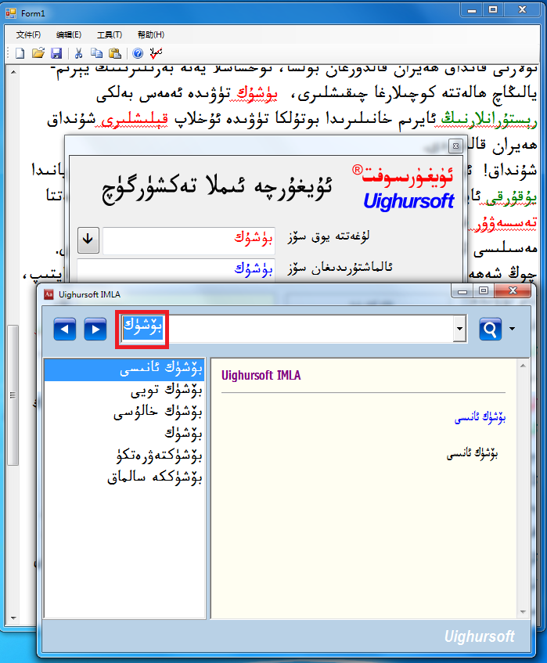Click the blue replacement-word field in spell dialog
Viewport: 547px width, 663px height.
(176, 270)
